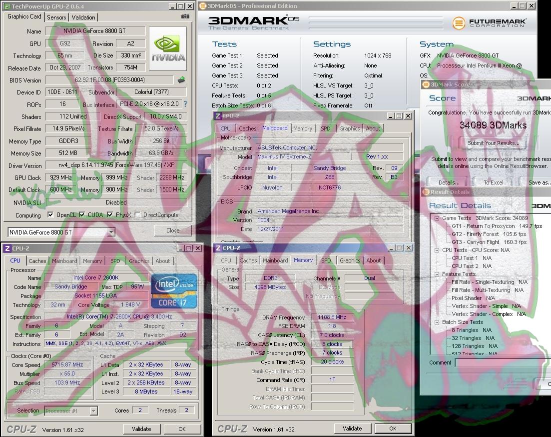Click the DRAM Frequency value 1108.8 MHz

click(332, 317)
